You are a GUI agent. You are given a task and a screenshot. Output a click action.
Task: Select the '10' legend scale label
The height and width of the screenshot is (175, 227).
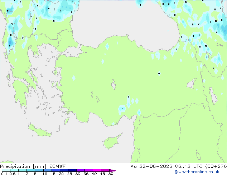pyautogui.click(x=45, y=174)
